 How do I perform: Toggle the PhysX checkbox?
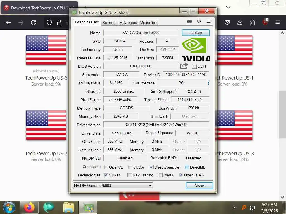pos(160,175)
